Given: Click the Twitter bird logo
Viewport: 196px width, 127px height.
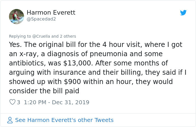Looking at the screenshot, I should point(183,13).
